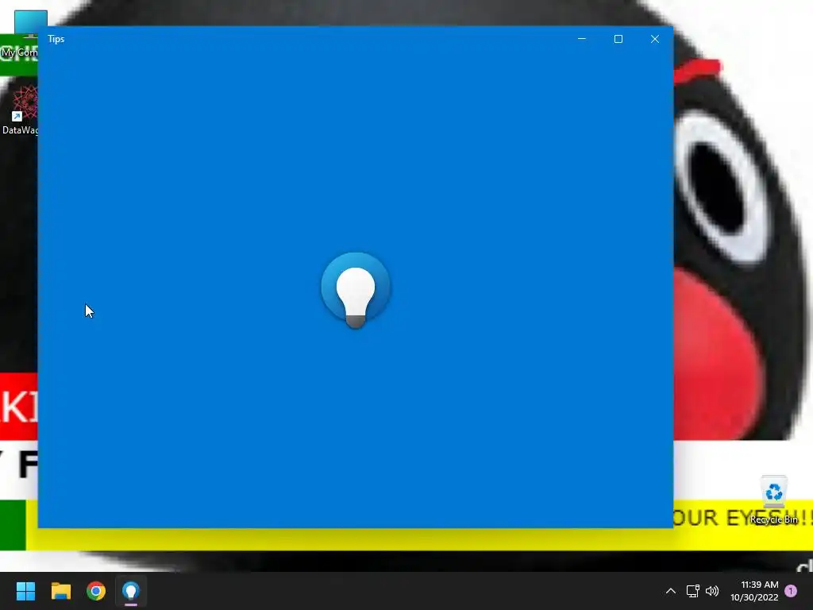Open the Windows Start menu
813x610 pixels.
(25, 591)
